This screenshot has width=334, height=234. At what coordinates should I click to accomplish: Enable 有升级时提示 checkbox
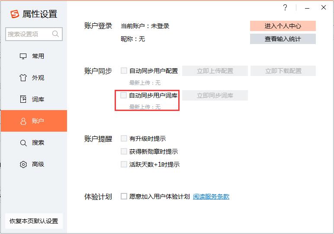(124, 139)
